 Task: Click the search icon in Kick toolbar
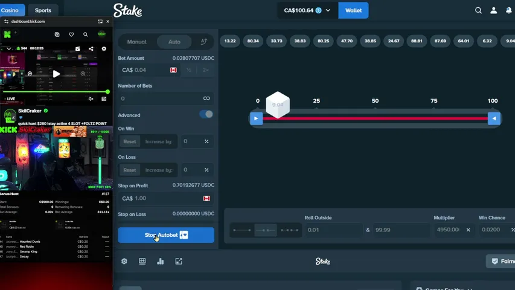coord(85,34)
